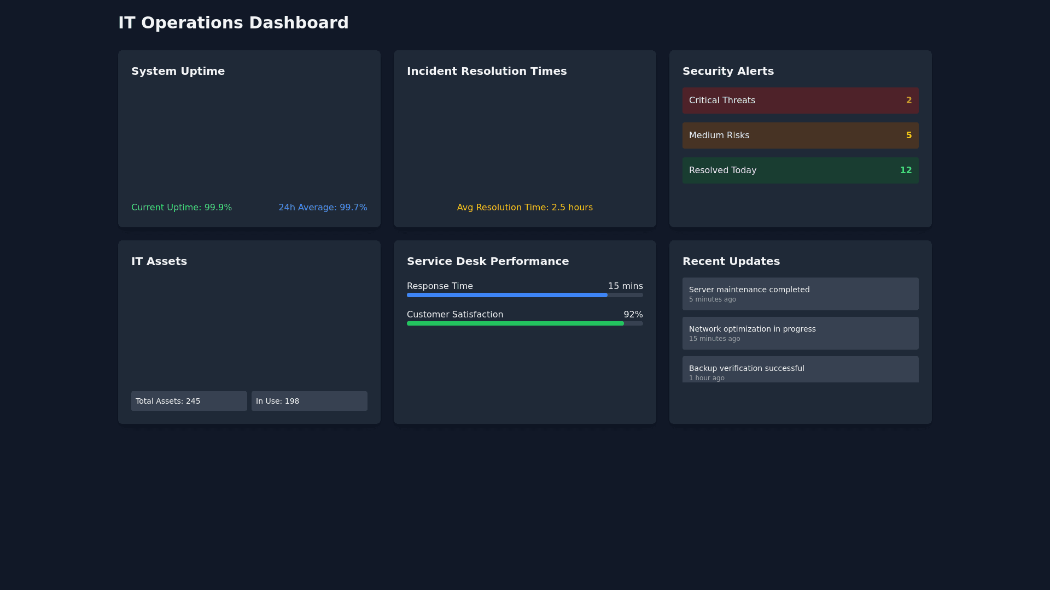Open Server maintenance completed update
Viewport: 1050px width, 590px height.
pos(800,294)
